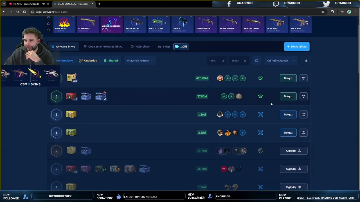The height and width of the screenshot is (202, 360).
Task: Click the thumbs-up icon in left sidebar
Action: pyautogui.click(x=48, y=24)
